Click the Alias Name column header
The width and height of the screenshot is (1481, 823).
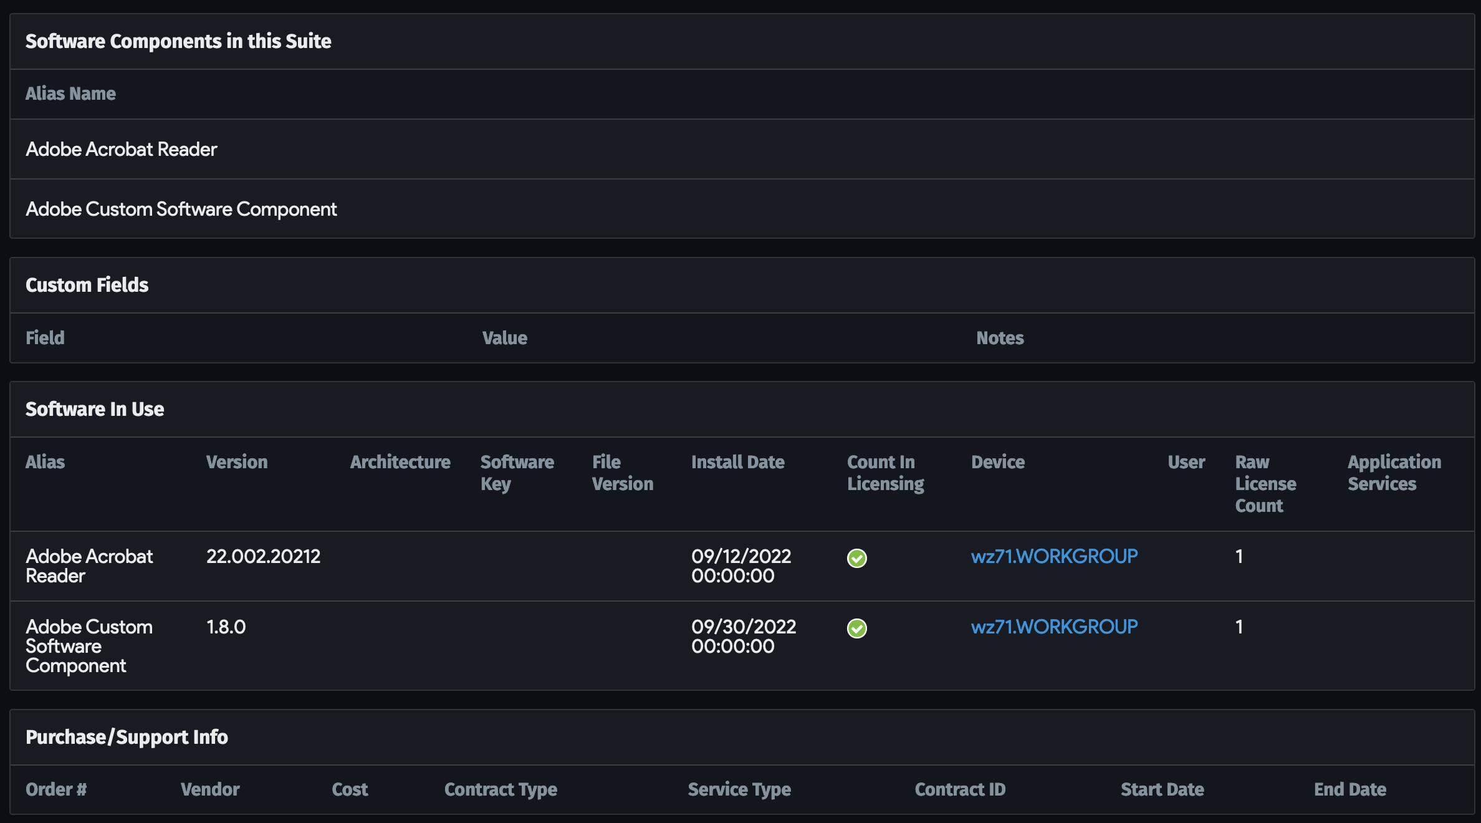click(x=70, y=94)
